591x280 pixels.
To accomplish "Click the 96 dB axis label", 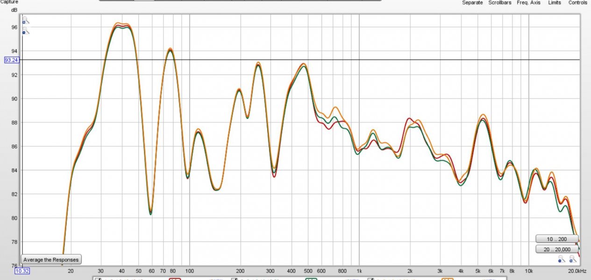I will [14, 28].
